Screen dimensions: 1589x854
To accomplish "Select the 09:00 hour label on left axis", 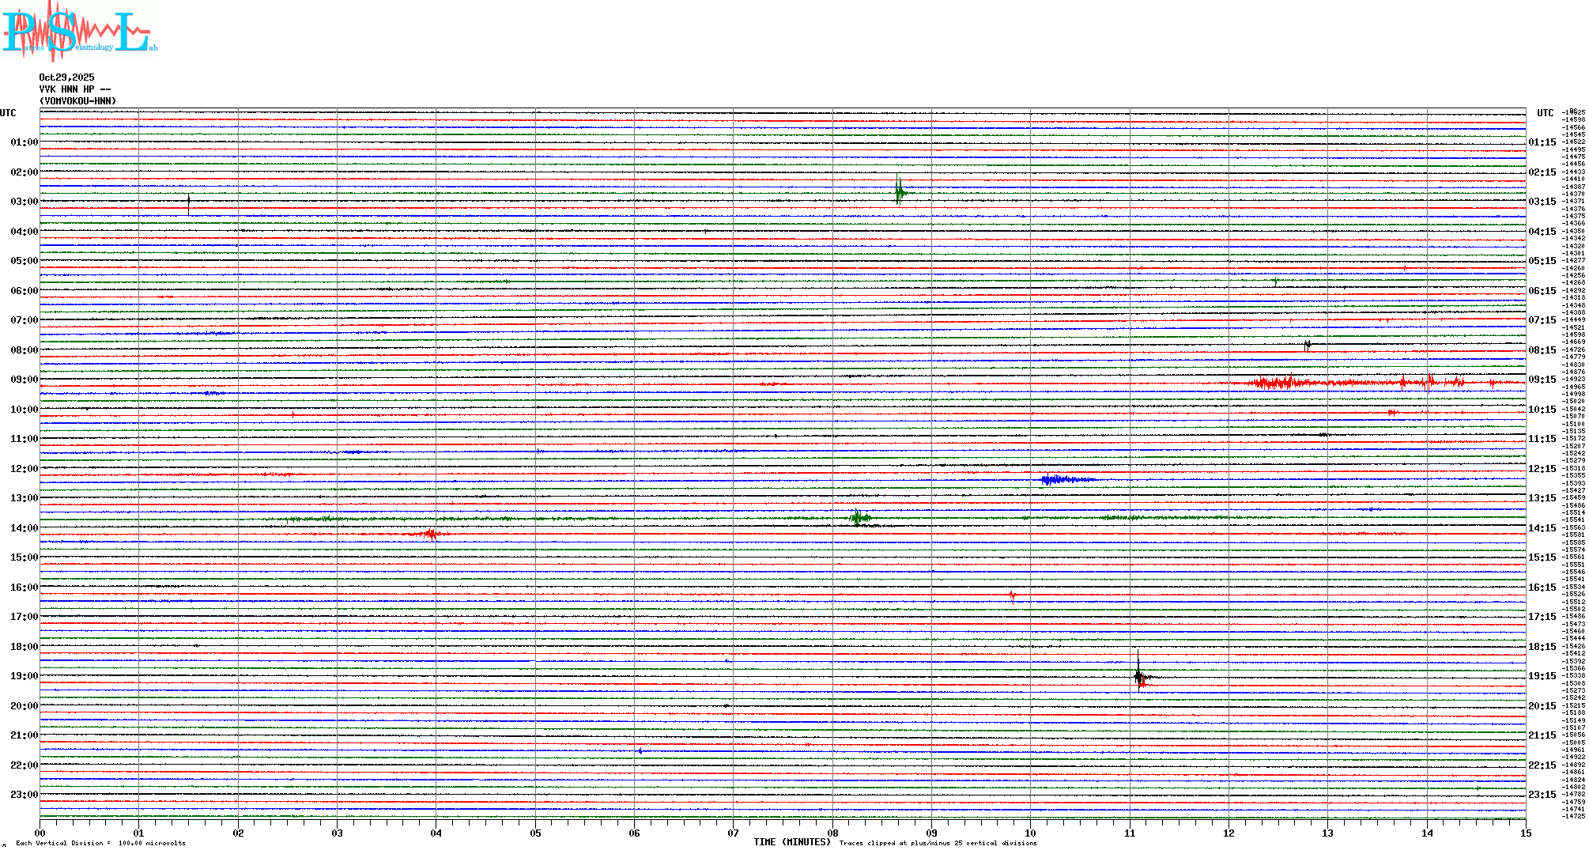I will [x=24, y=380].
